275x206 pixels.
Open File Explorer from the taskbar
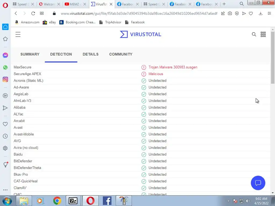(x=24, y=201)
